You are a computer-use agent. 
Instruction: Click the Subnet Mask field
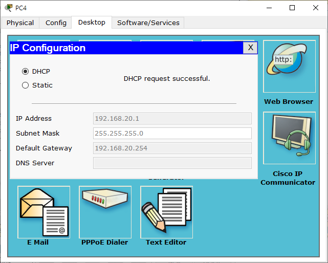tap(172, 133)
